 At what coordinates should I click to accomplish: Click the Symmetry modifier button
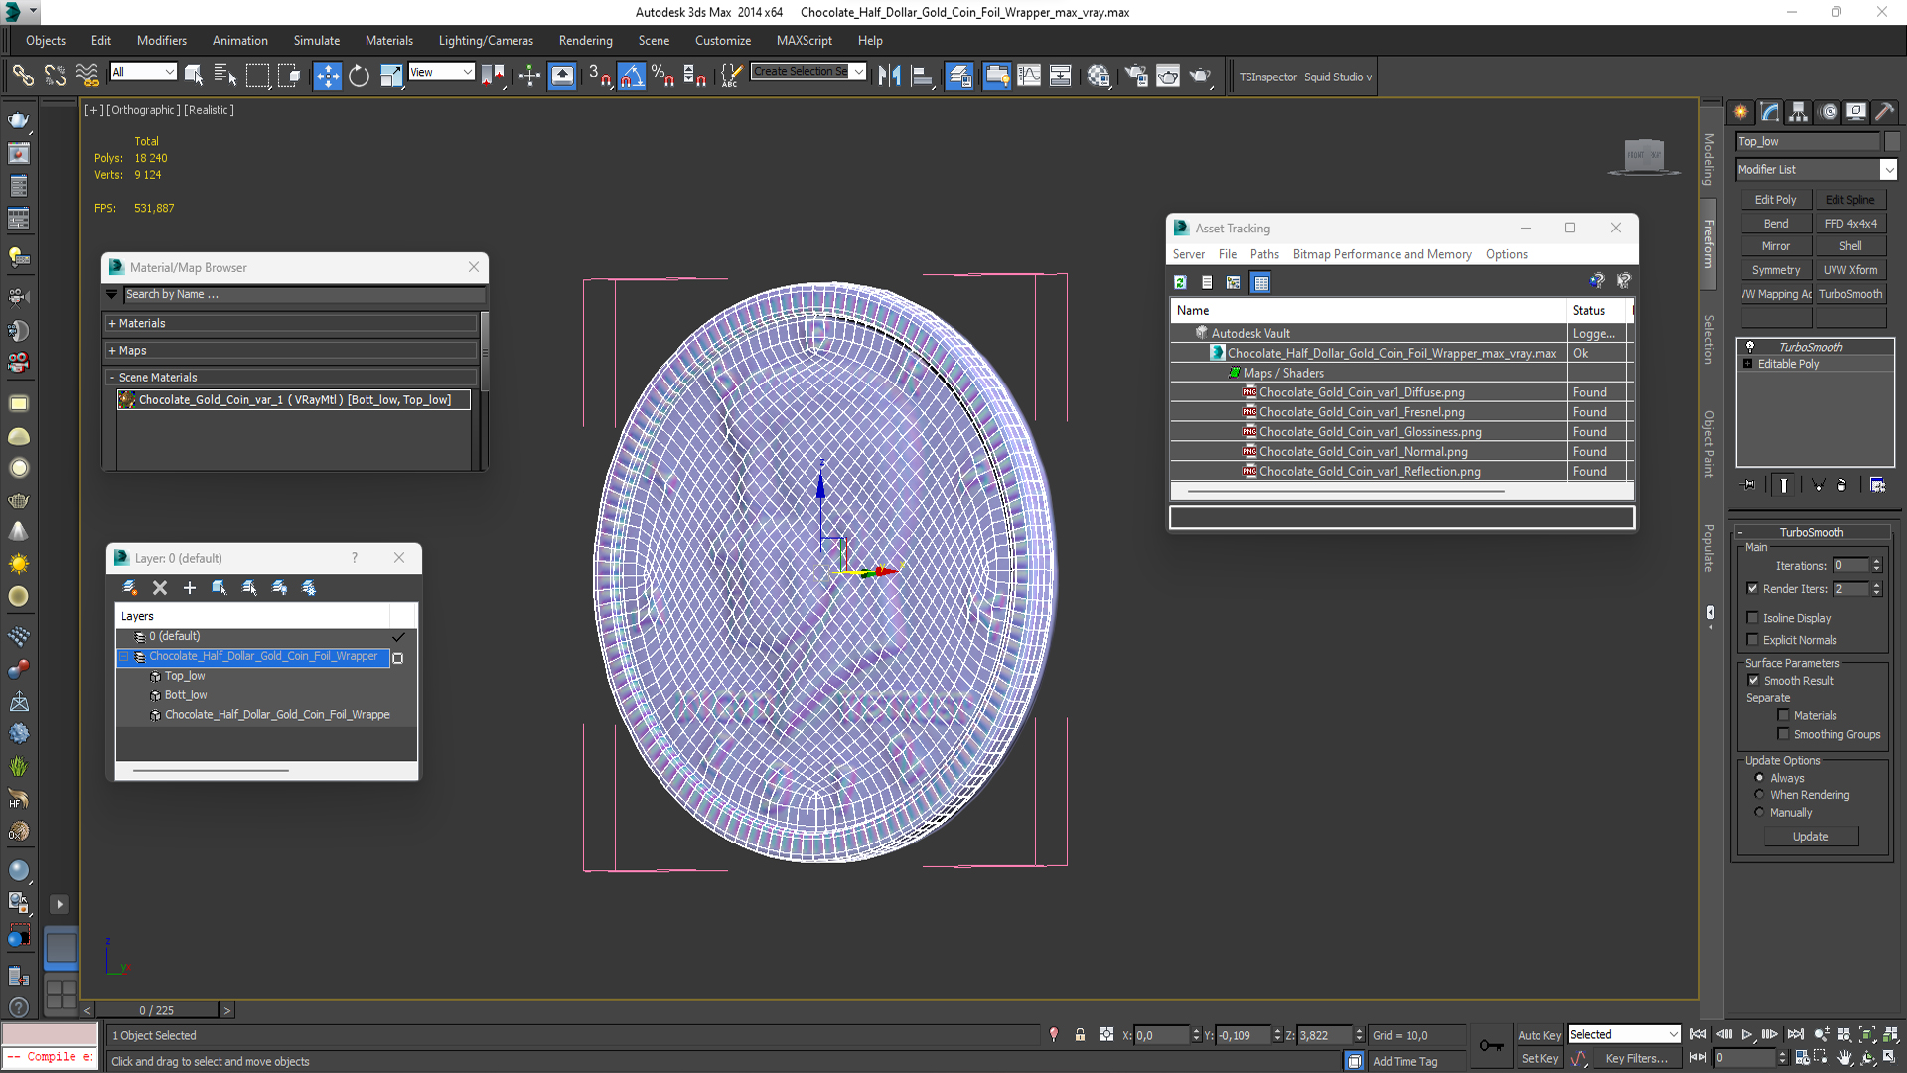coord(1775,270)
